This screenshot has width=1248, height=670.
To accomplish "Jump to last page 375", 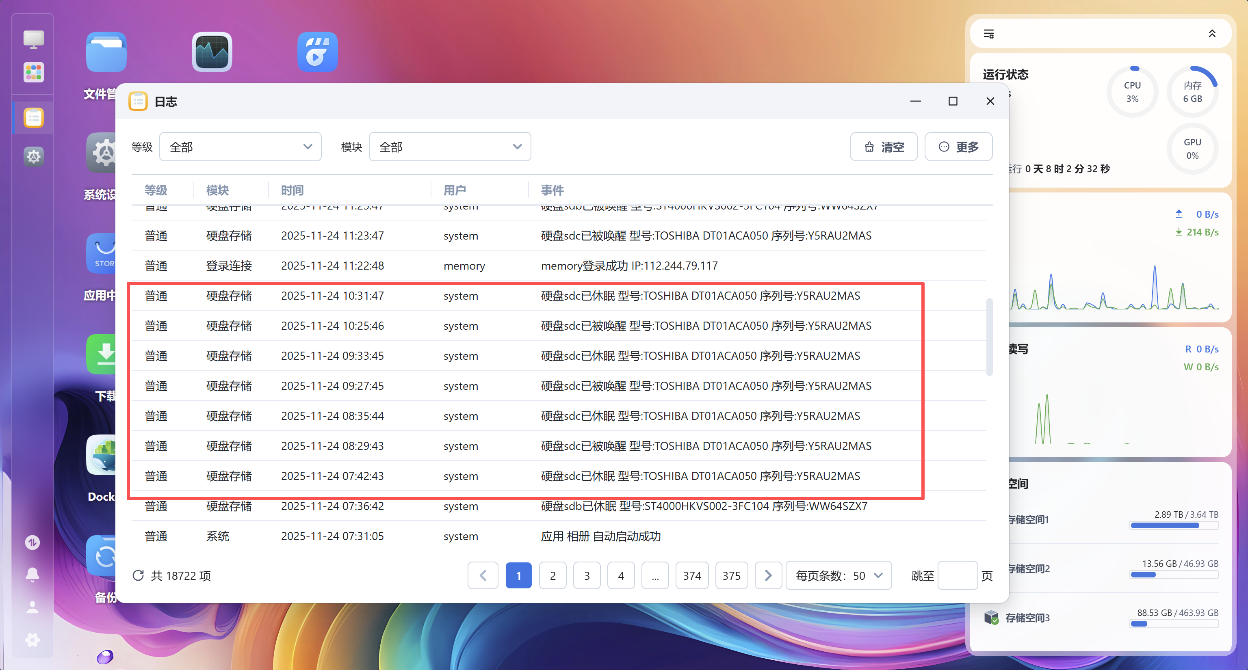I will pos(731,575).
